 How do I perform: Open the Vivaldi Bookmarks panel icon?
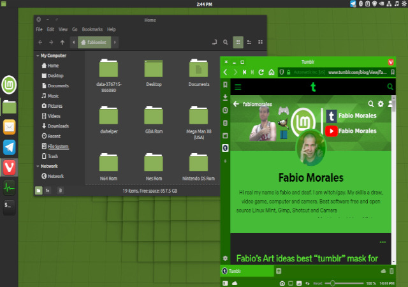(x=225, y=85)
